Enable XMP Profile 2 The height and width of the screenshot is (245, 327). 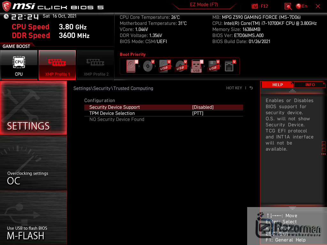pos(96,65)
